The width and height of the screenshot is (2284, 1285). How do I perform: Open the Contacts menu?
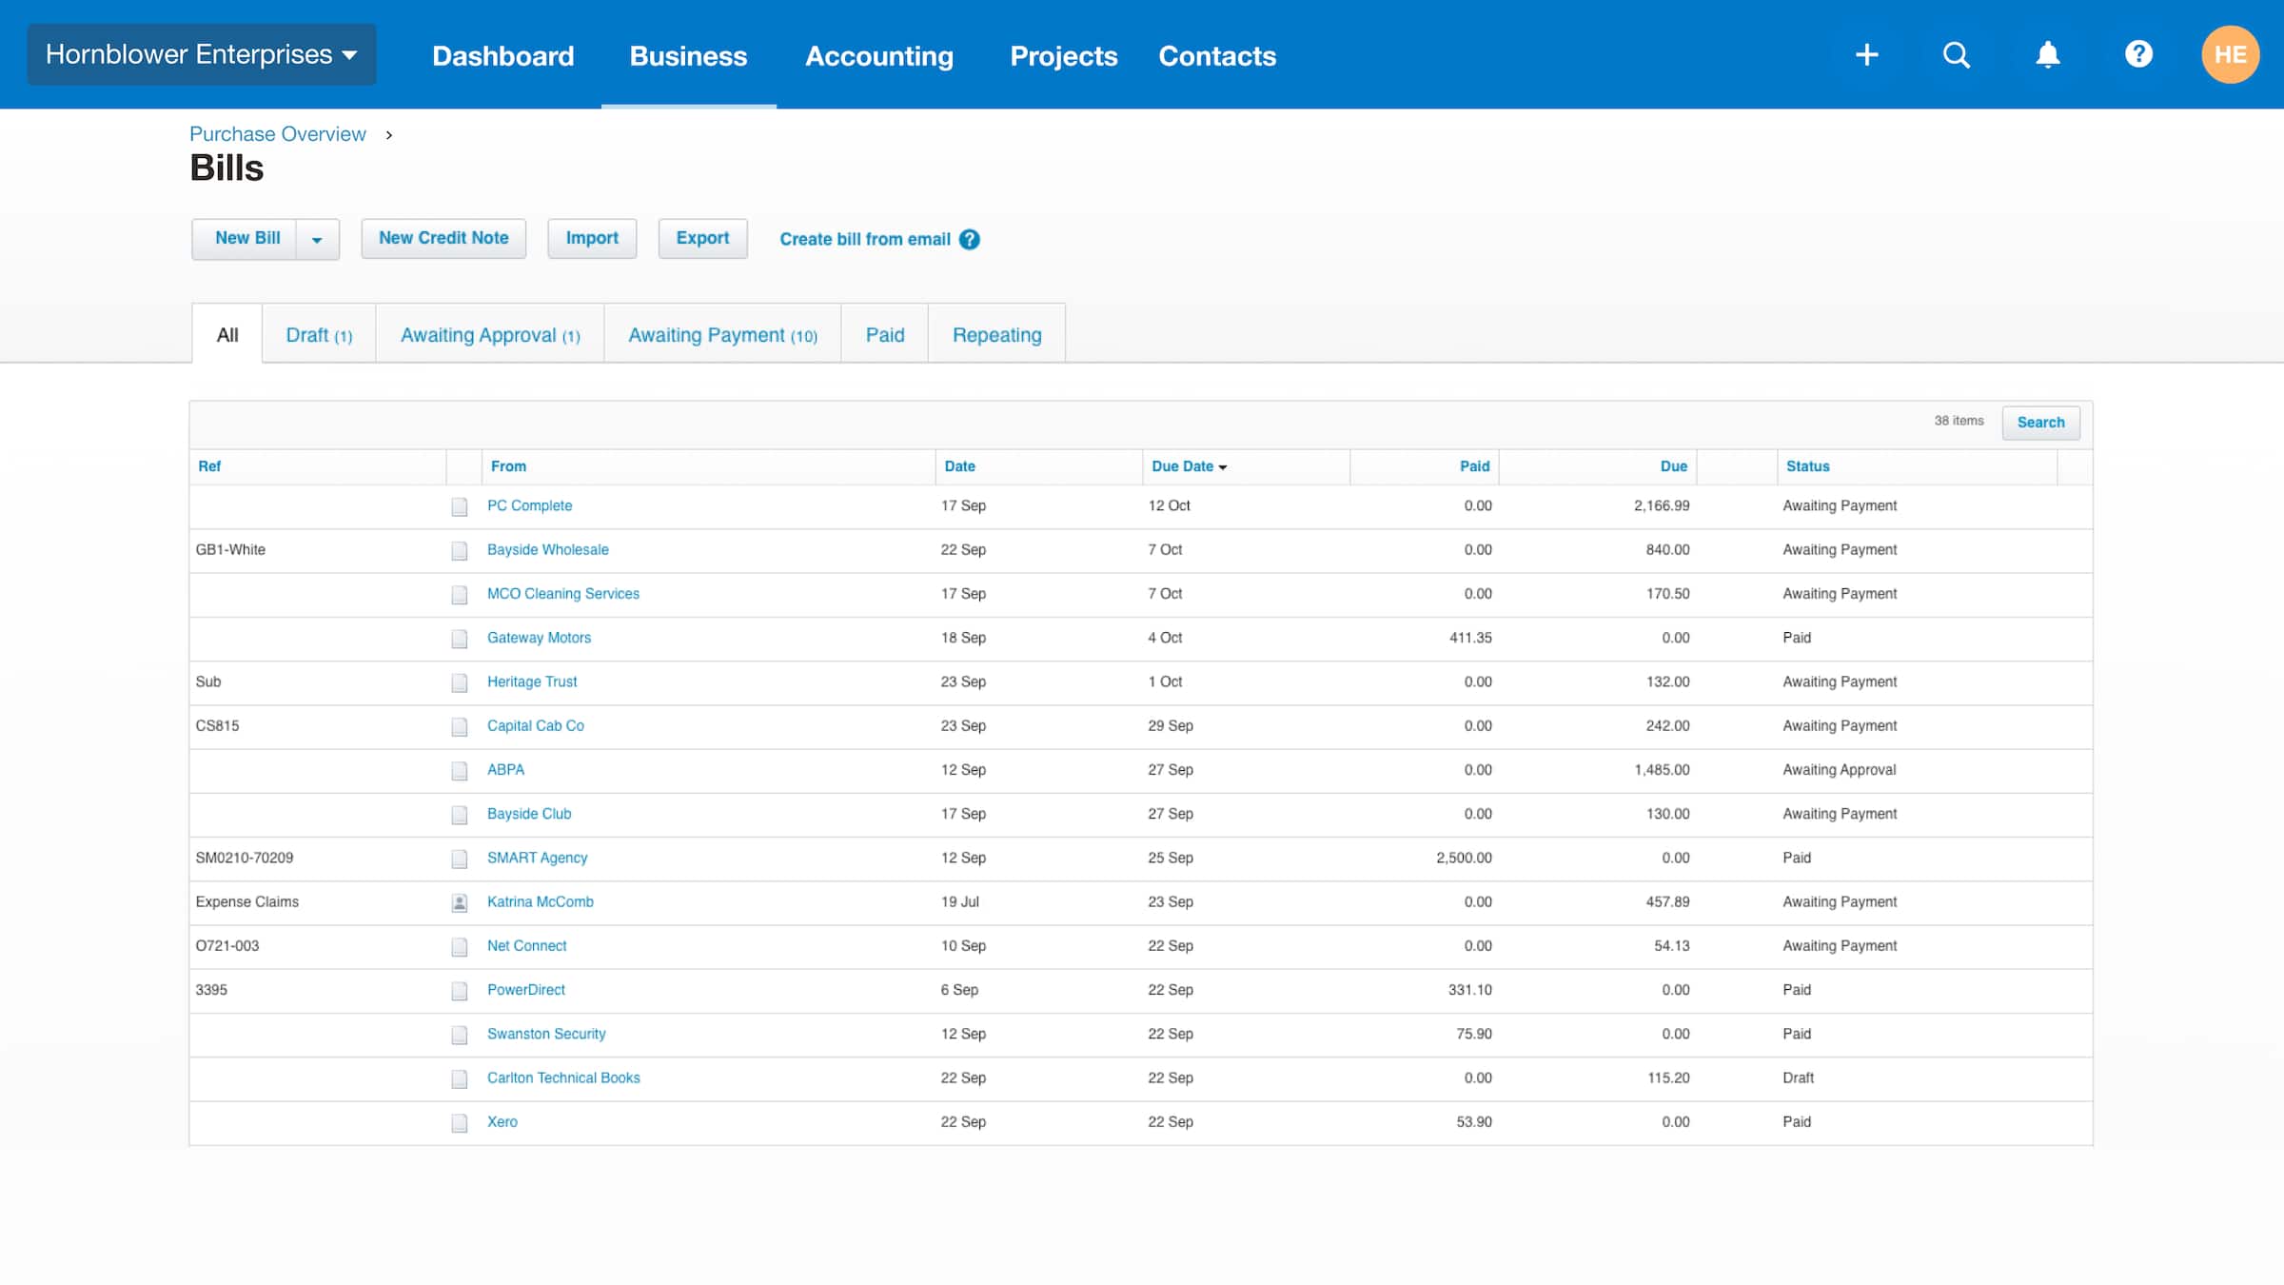(1216, 55)
